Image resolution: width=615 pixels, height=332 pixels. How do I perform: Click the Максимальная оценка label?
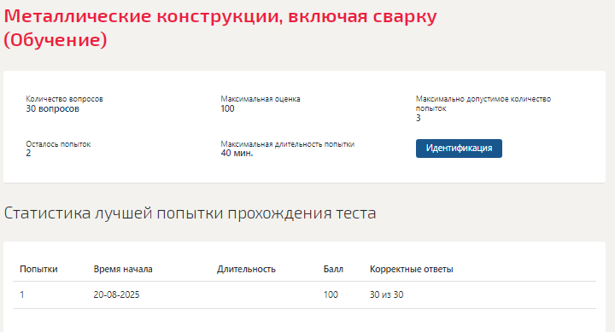coord(261,99)
